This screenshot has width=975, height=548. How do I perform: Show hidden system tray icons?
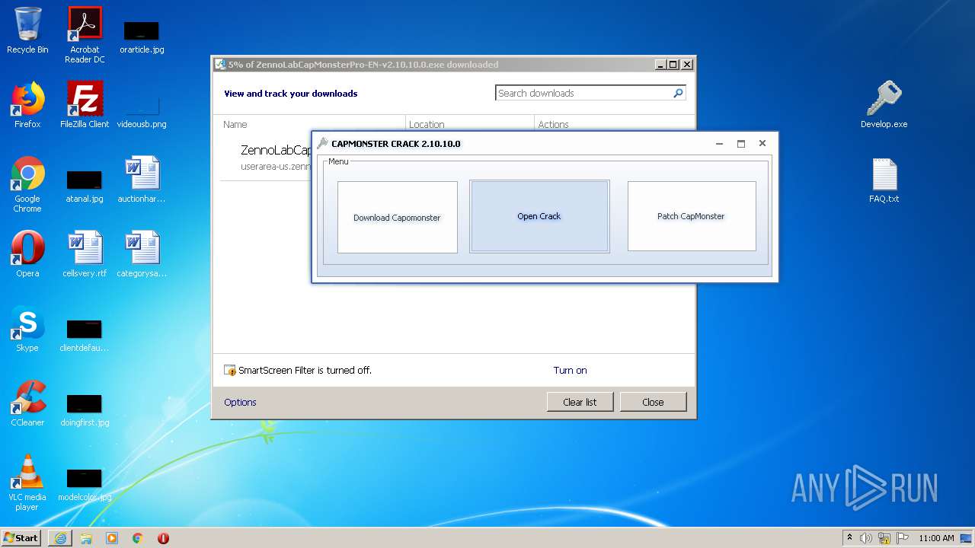pyautogui.click(x=849, y=538)
